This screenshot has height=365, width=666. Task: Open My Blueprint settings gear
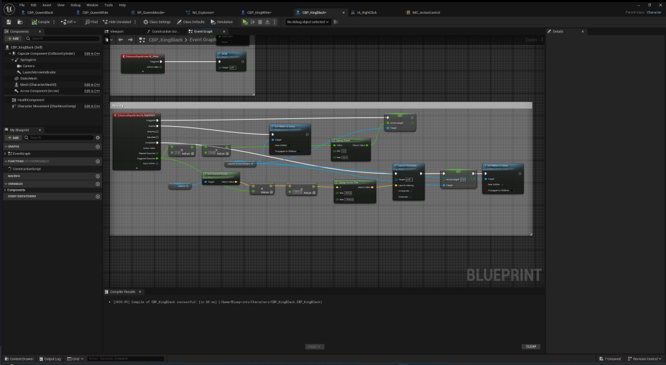click(x=98, y=138)
